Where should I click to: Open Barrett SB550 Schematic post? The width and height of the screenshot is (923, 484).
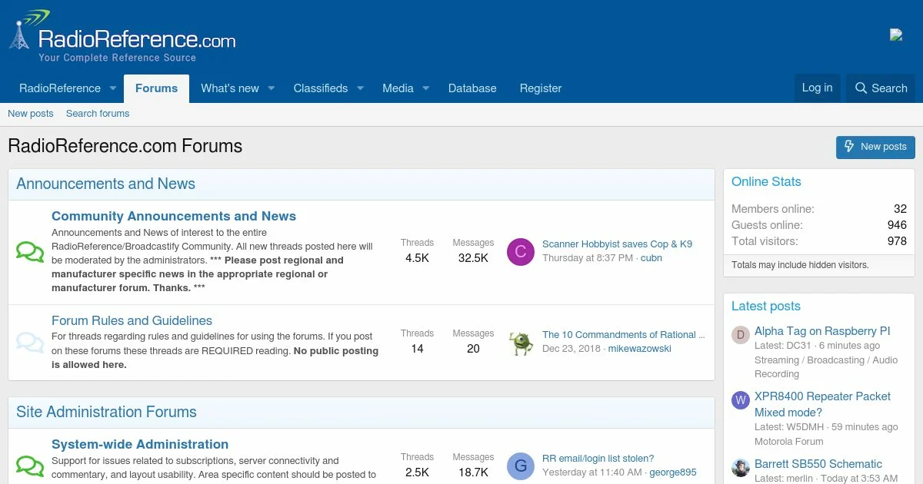point(818,464)
